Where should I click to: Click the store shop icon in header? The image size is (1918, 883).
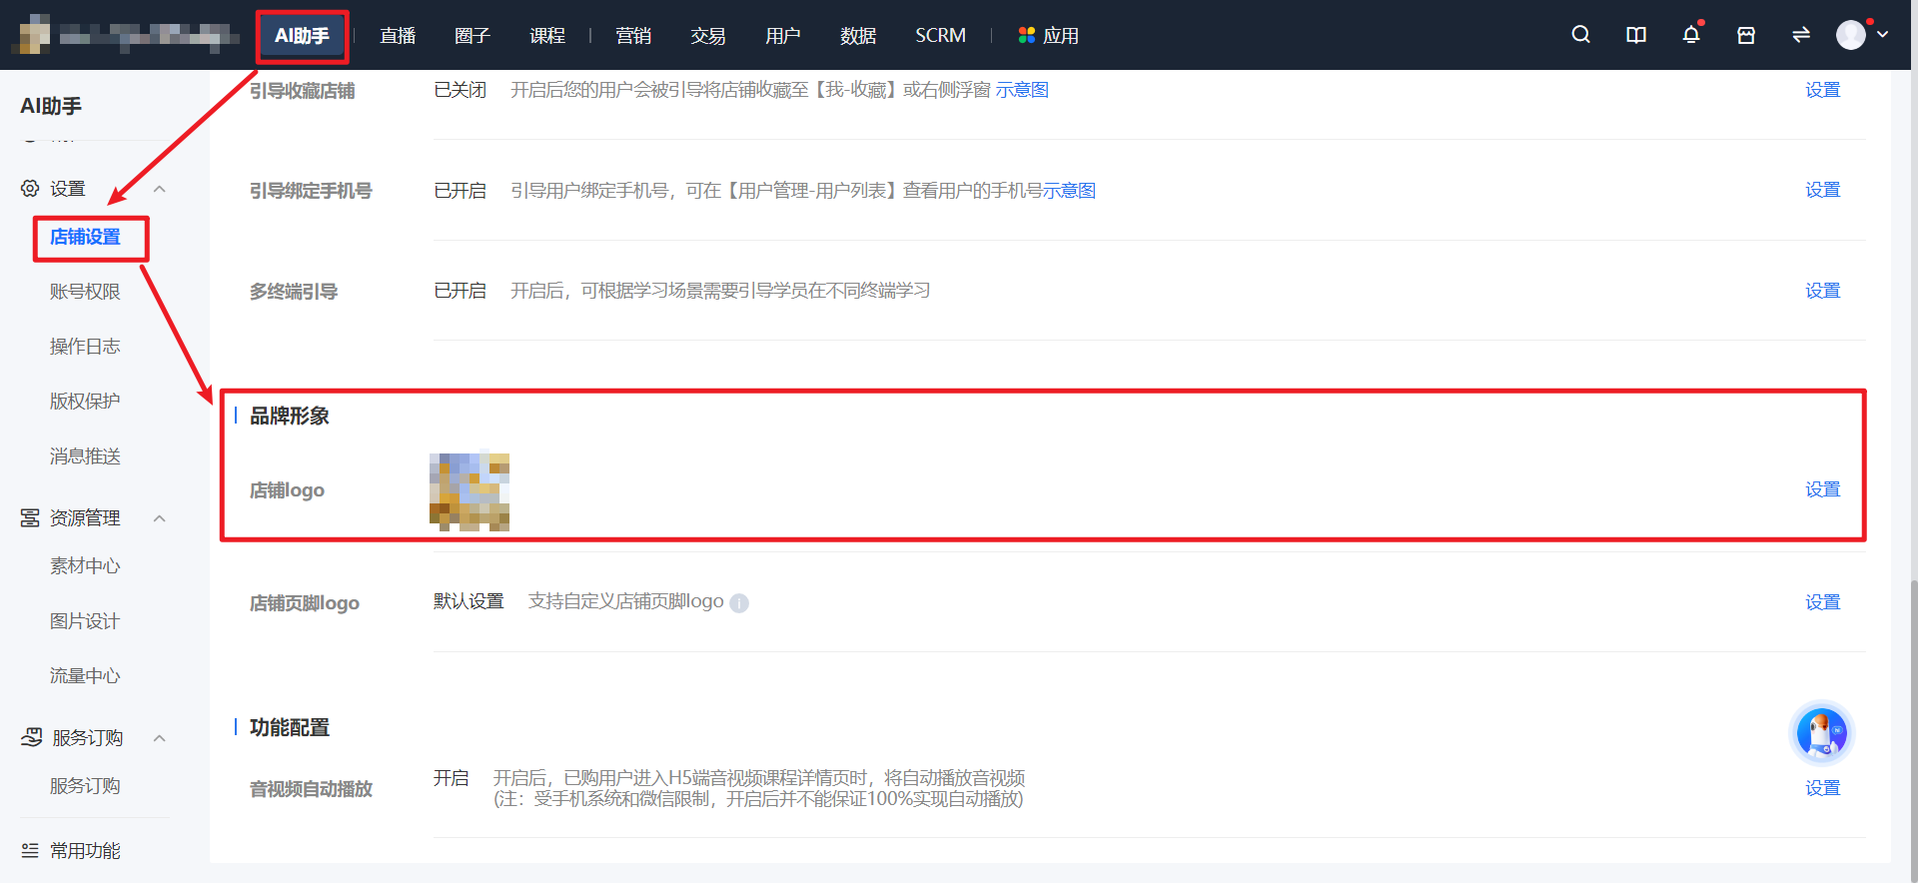pyautogui.click(x=1745, y=35)
